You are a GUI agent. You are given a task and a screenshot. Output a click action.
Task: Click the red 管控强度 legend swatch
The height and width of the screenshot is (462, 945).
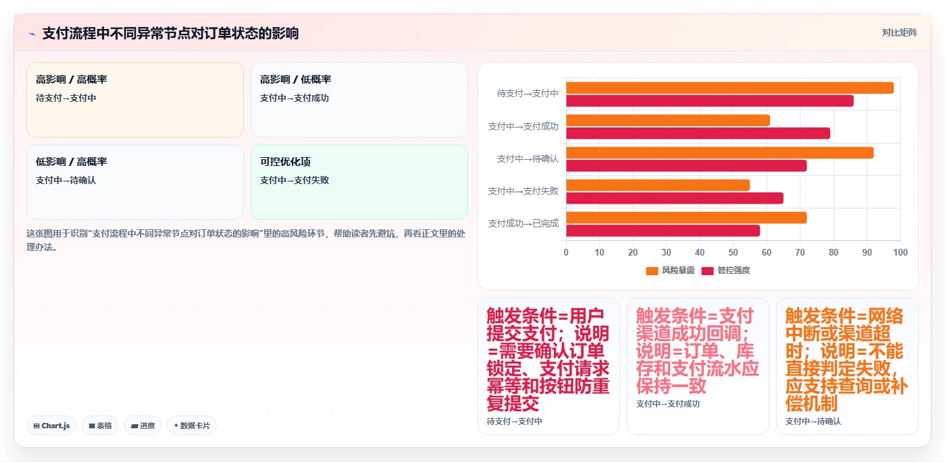coord(707,270)
